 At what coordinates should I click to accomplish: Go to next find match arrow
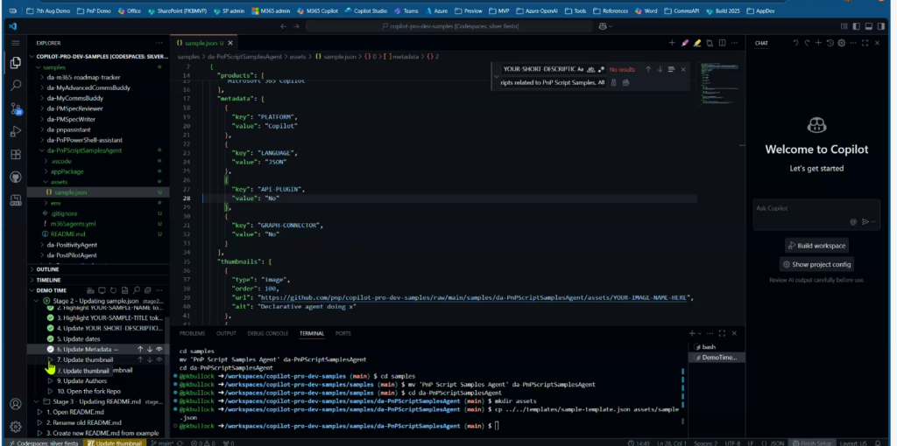[660, 69]
